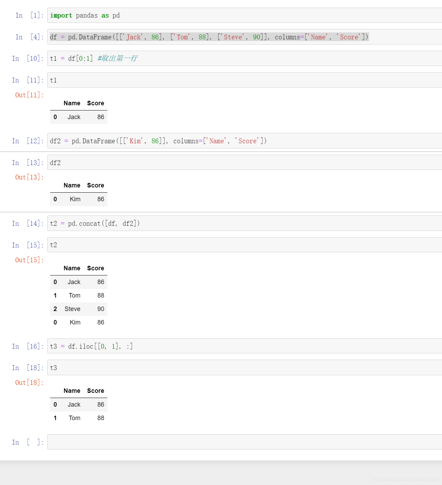Click the In [16] prompt label
Screen dimensions: 442x485
[28, 346]
